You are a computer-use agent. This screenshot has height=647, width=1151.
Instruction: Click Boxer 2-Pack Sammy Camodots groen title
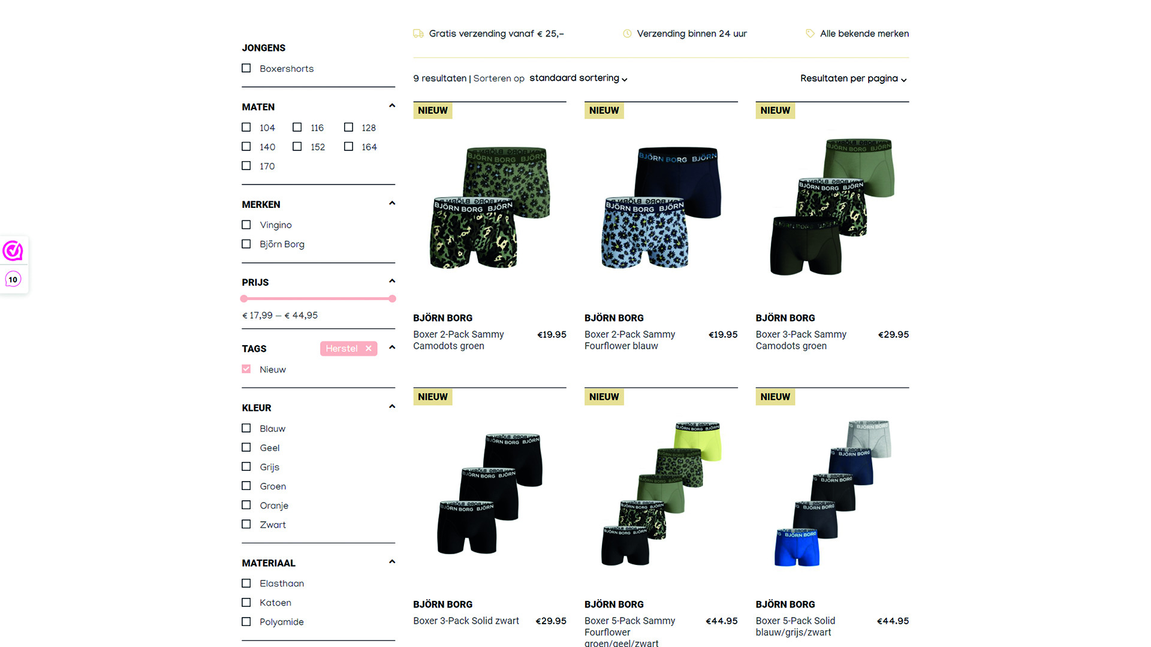point(459,340)
